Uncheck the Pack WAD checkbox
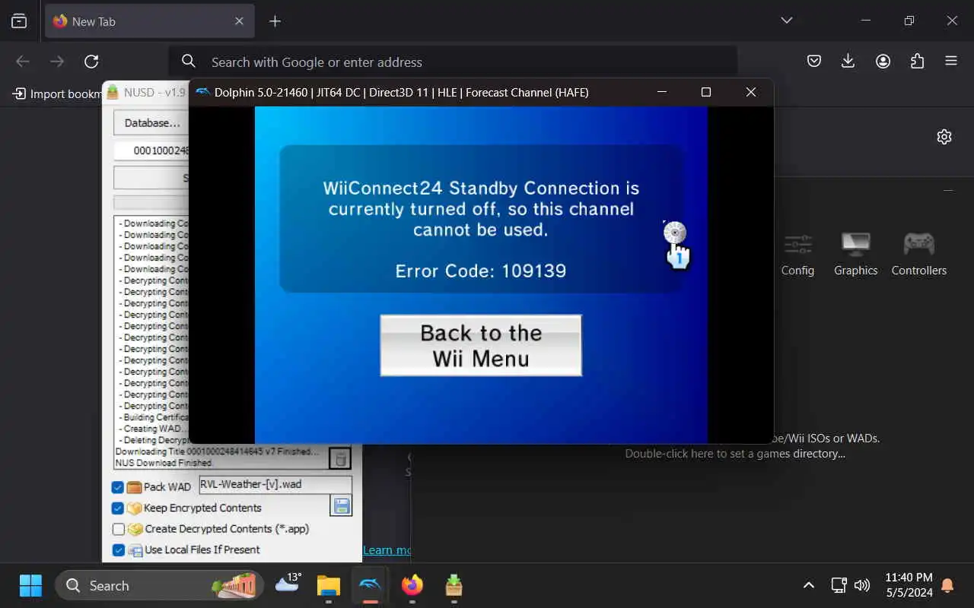974x608 pixels. [x=118, y=487]
